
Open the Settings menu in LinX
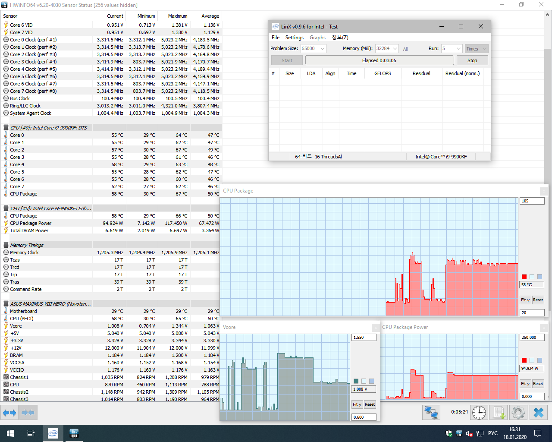(295, 38)
